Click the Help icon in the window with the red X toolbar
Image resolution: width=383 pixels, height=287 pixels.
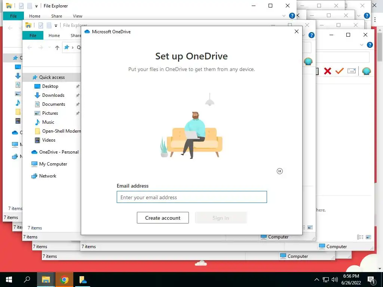[370, 45]
